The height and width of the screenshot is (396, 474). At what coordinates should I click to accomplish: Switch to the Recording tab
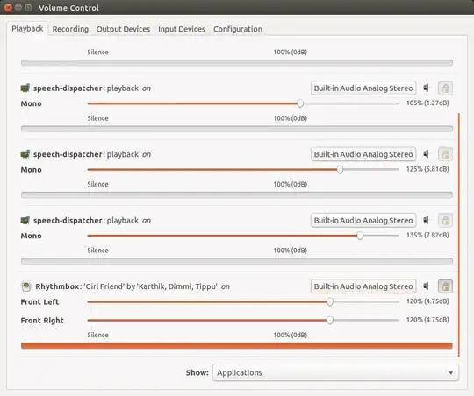coord(70,29)
